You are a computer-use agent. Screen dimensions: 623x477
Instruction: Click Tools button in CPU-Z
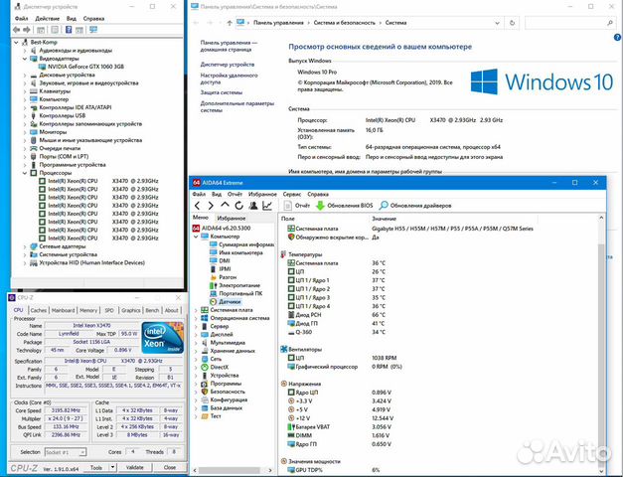96,467
